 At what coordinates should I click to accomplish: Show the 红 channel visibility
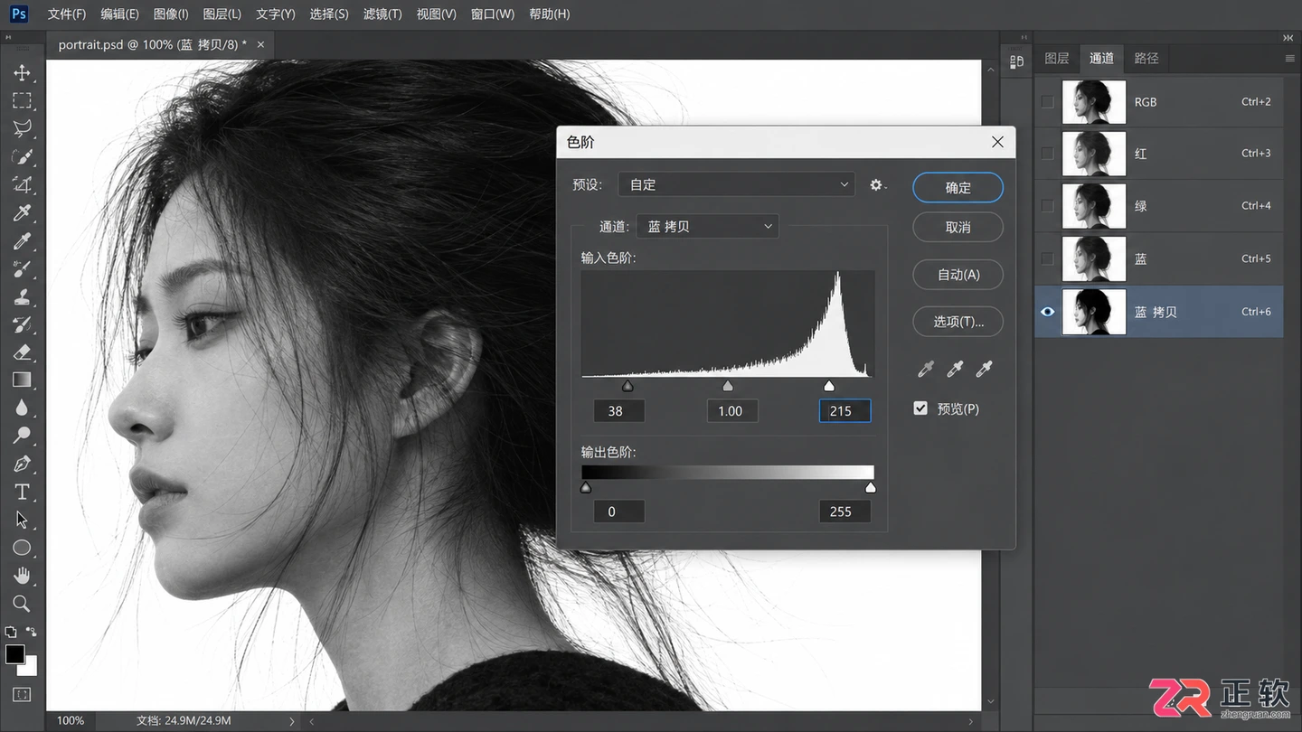1047,154
